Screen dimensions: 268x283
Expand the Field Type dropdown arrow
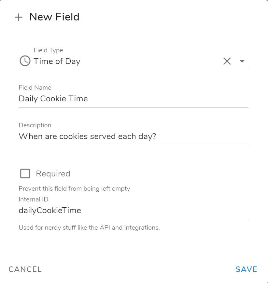click(242, 61)
